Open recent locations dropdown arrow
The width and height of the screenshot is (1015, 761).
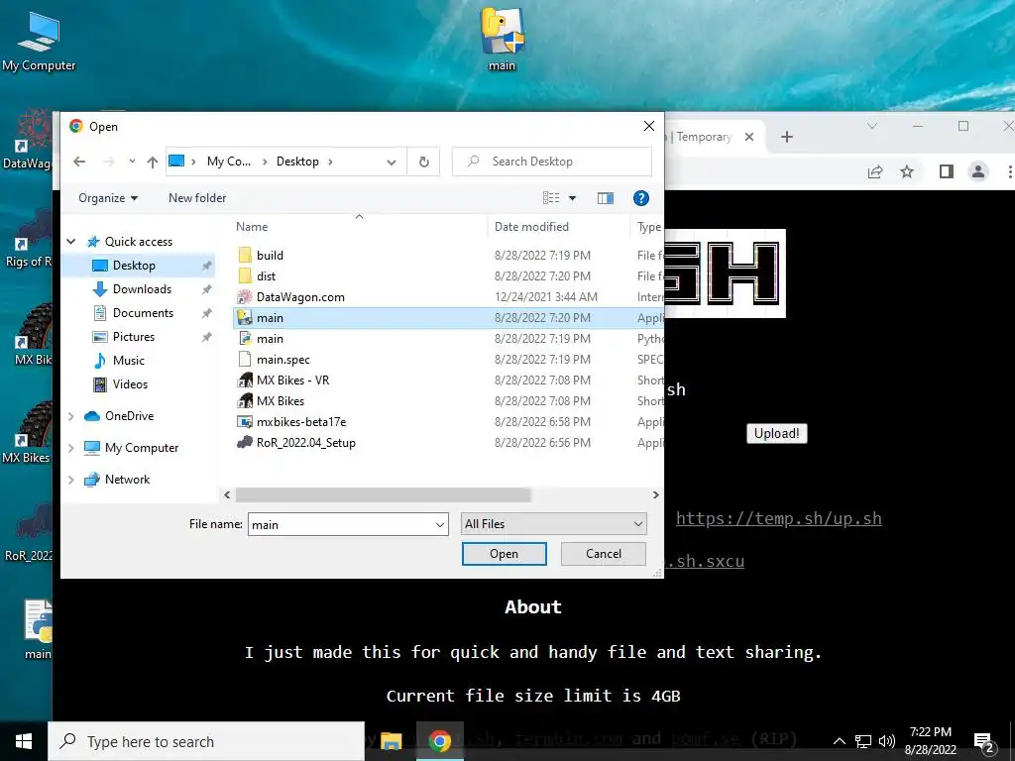(132, 162)
